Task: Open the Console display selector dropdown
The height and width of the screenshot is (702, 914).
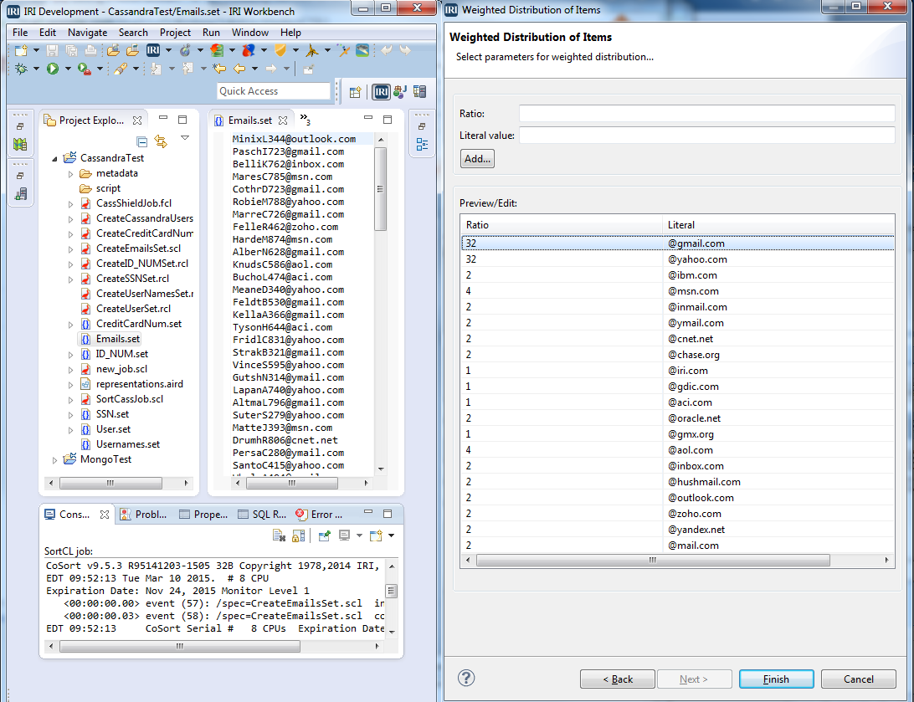Action: (359, 535)
